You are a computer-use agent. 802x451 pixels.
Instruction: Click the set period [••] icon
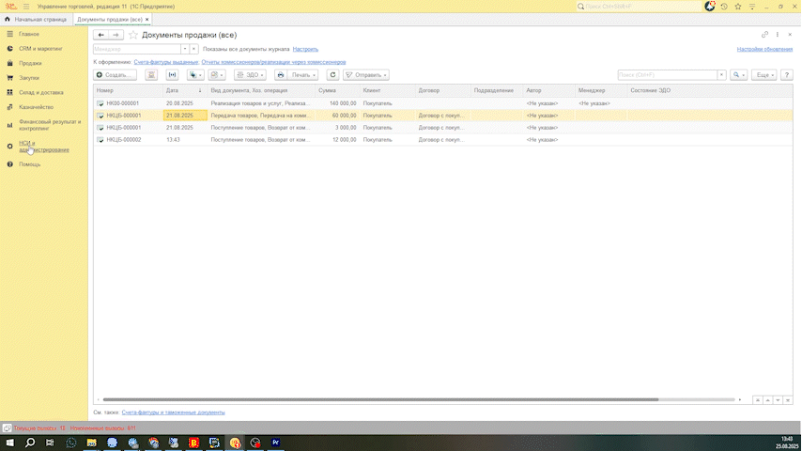173,75
